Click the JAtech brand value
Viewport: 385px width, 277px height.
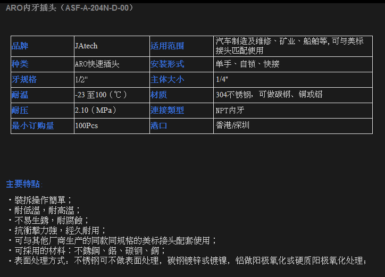pos(86,46)
